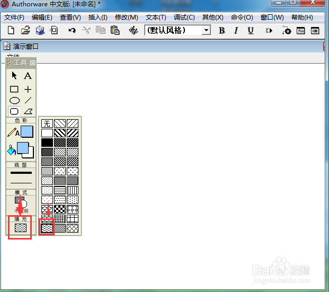The image size is (329, 292).
Task: Select the Text tool (A)
Action: [x=28, y=76]
